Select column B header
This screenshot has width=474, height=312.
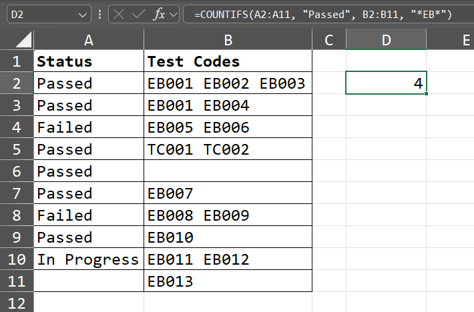pos(228,39)
